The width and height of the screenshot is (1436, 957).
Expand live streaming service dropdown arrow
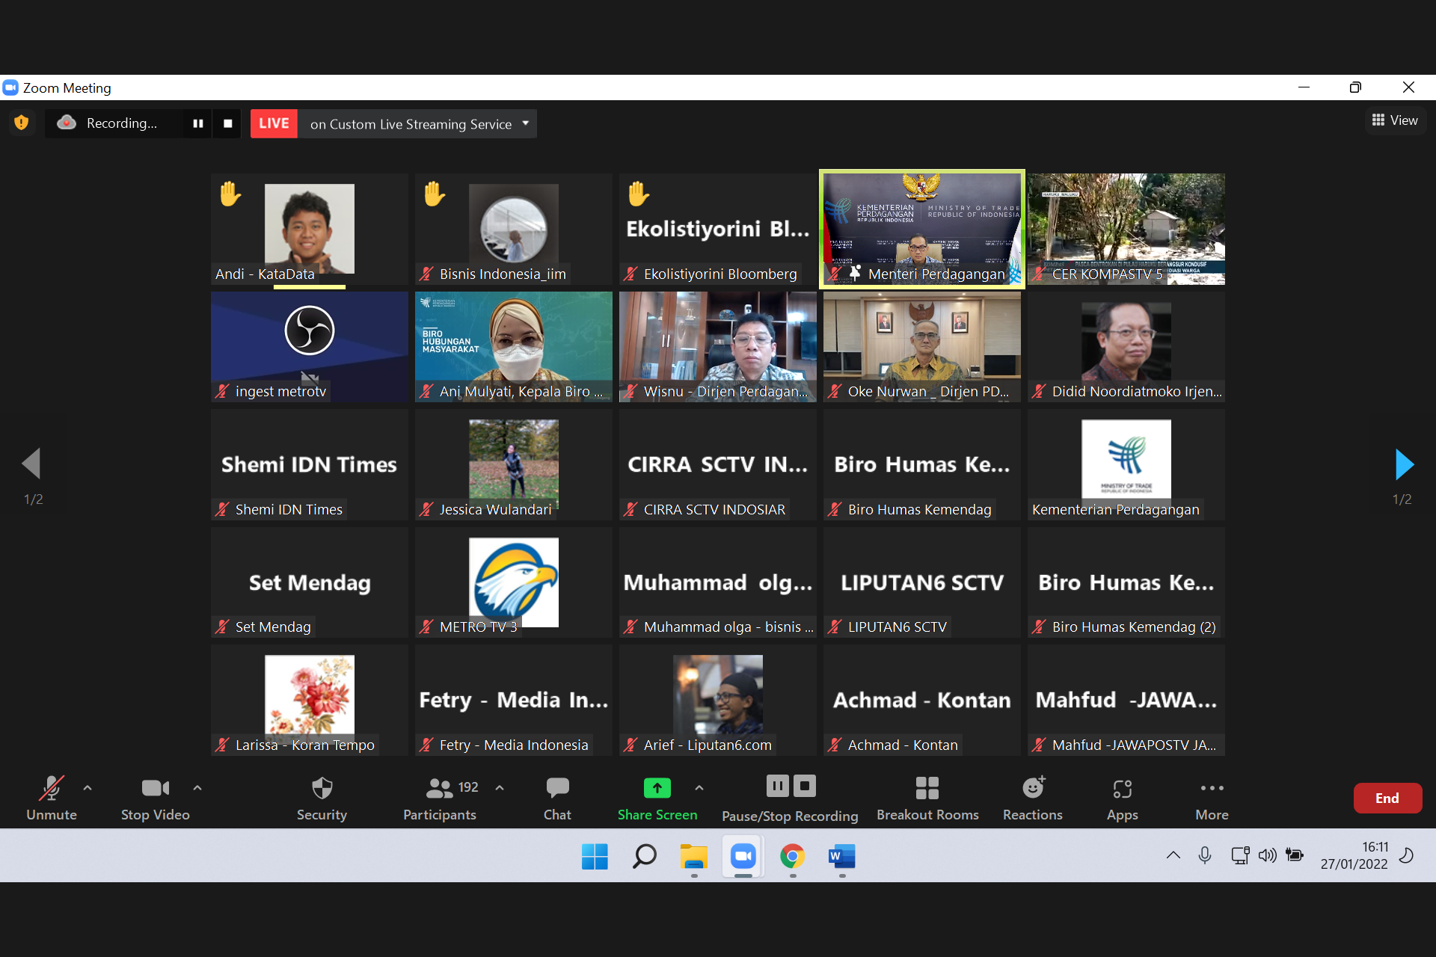(x=526, y=123)
